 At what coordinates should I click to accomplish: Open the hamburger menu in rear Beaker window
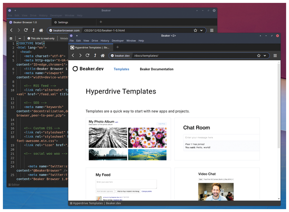(212, 30)
